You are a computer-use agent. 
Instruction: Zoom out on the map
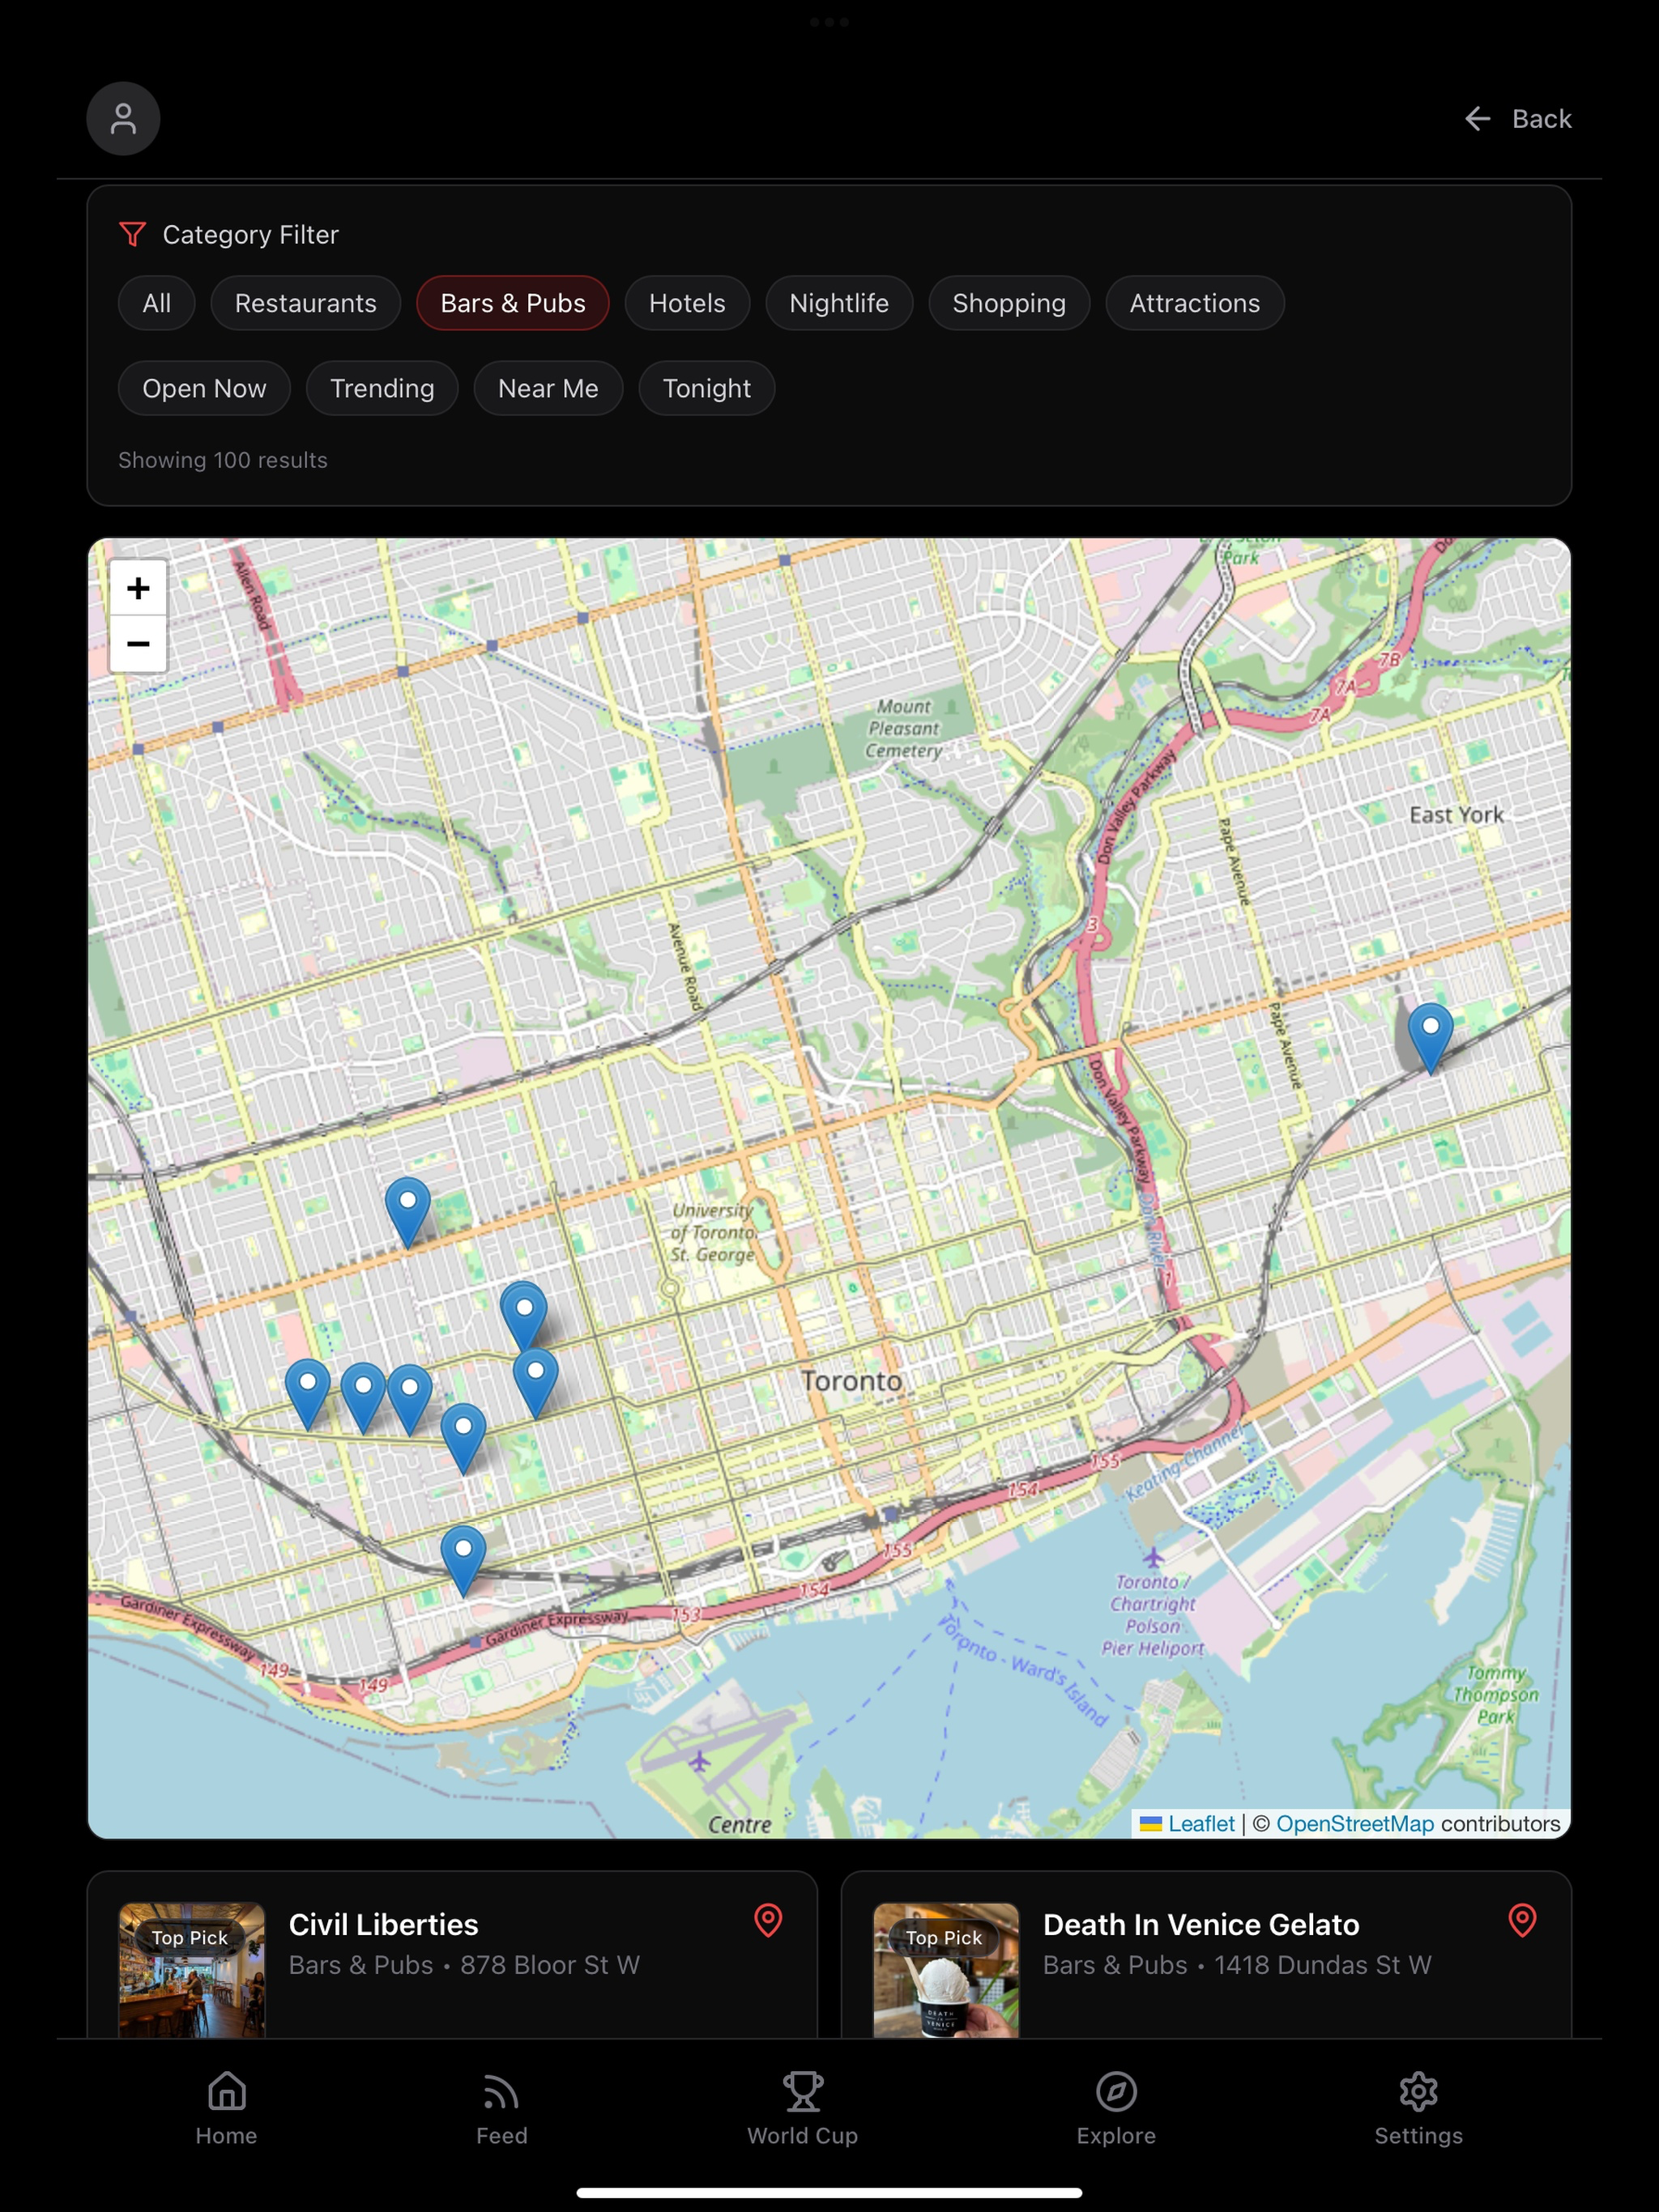pyautogui.click(x=138, y=644)
